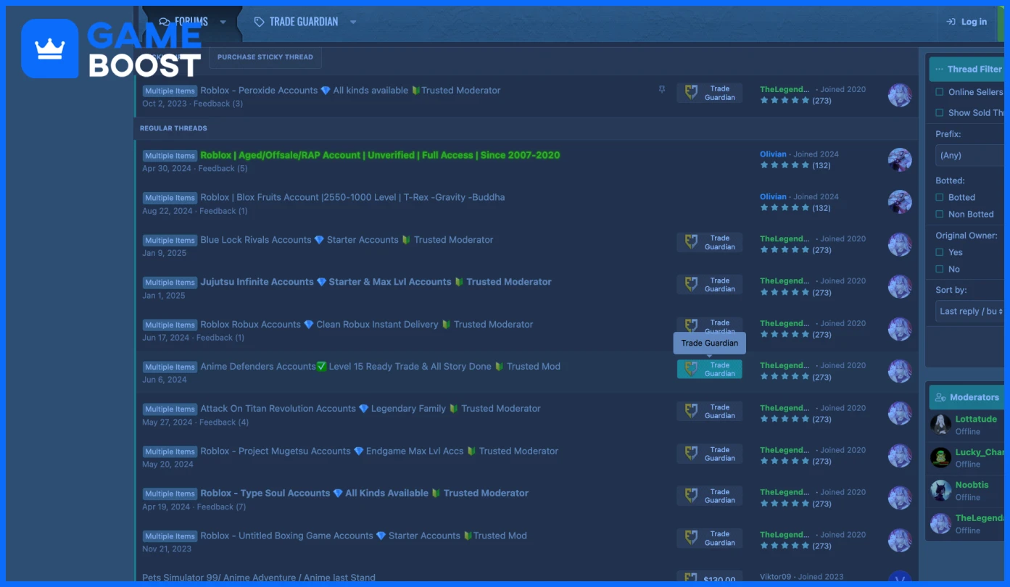Viewport: 1010px width, 587px height.
Task: Open the Project Mugetsu Accounts thread
Action: (x=379, y=451)
